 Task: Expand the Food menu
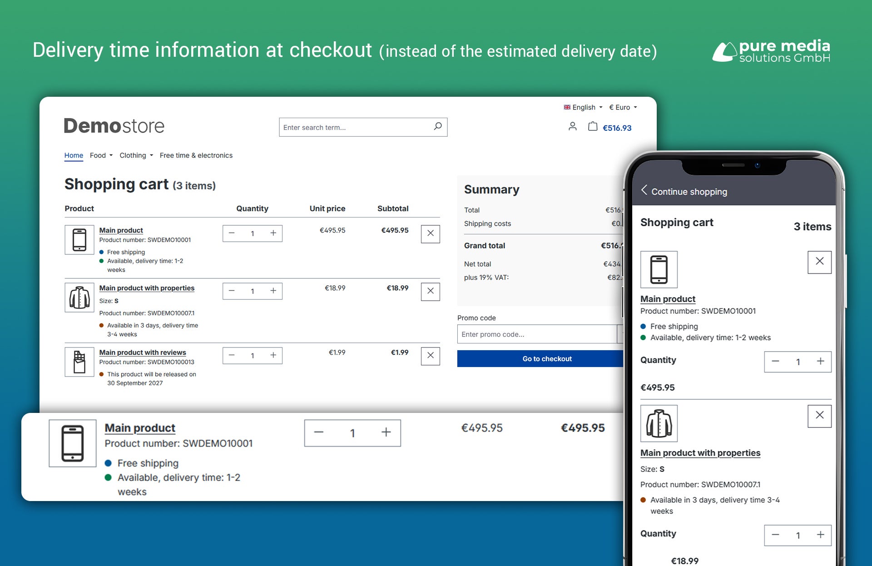(101, 155)
